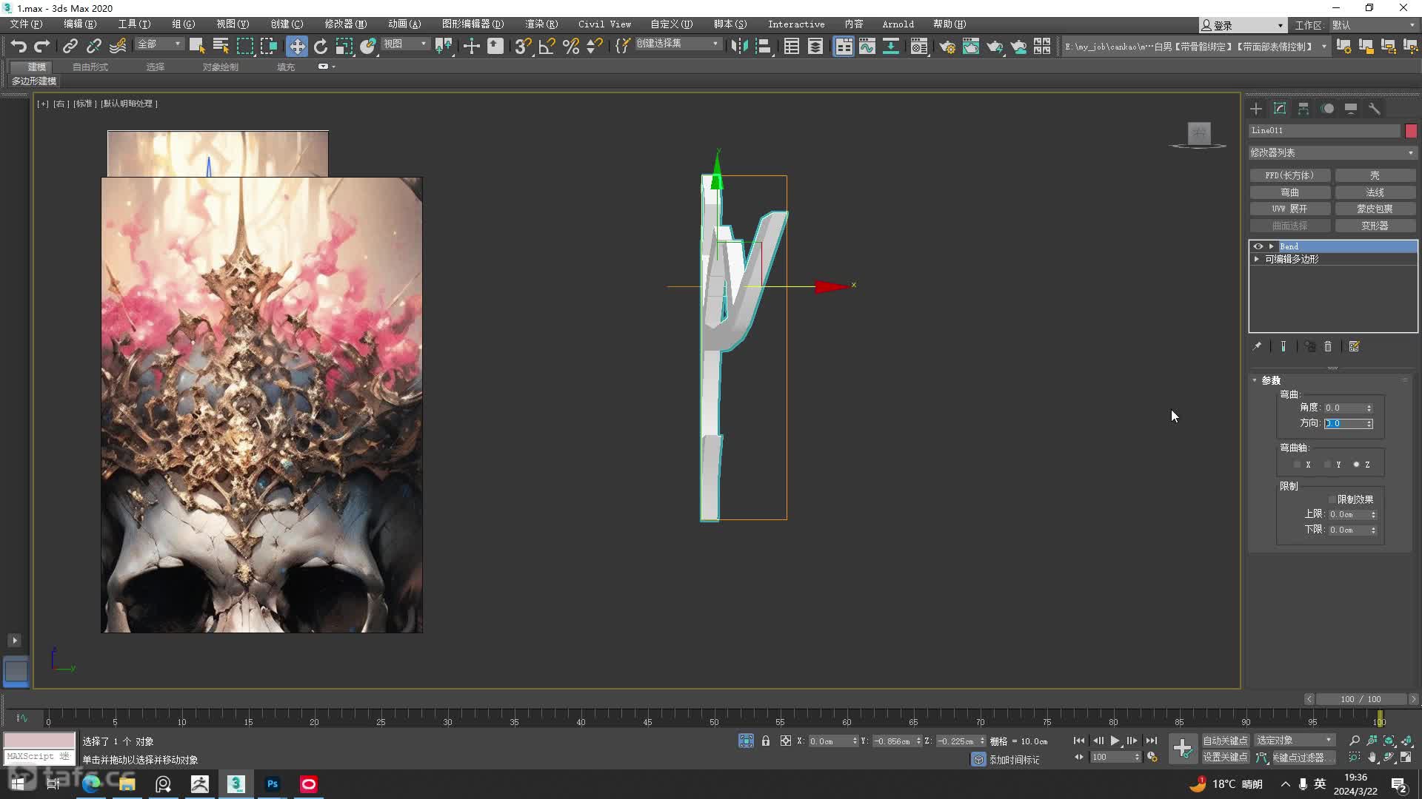Open the Create panel plus tab
The image size is (1422, 799).
click(1256, 109)
